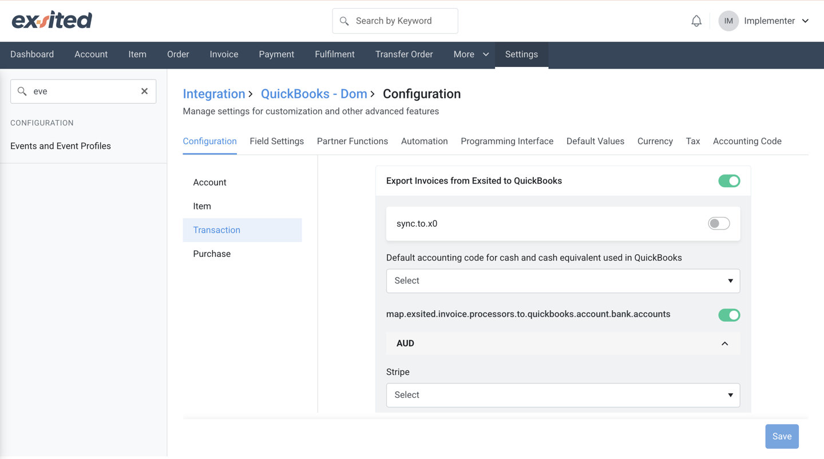
Task: Switch to the Field Settings tab
Action: 276,141
